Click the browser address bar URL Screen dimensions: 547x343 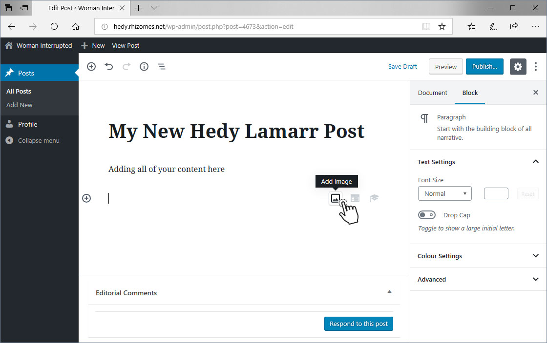point(203,26)
